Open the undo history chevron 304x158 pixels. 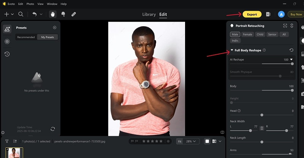pos(41,14)
